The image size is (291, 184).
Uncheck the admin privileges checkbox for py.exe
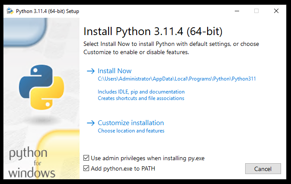click(x=86, y=158)
